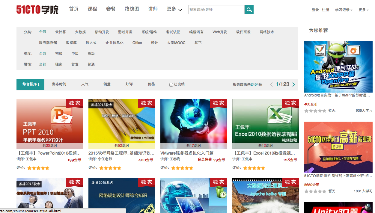This screenshot has width=375, height=213.
Task: Open 套餐 in the navigation bar
Action: [x=111, y=9]
